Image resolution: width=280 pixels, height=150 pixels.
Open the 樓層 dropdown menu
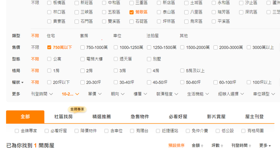coord(140,94)
